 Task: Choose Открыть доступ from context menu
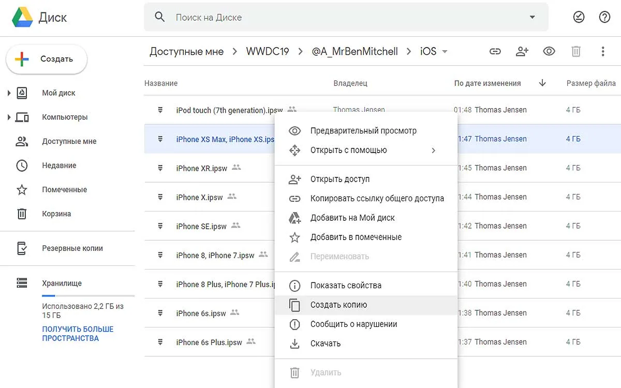(x=366, y=180)
